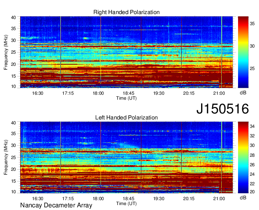
Task: Click the 'Time (UT)' label of upper plot
Action: 126,98
